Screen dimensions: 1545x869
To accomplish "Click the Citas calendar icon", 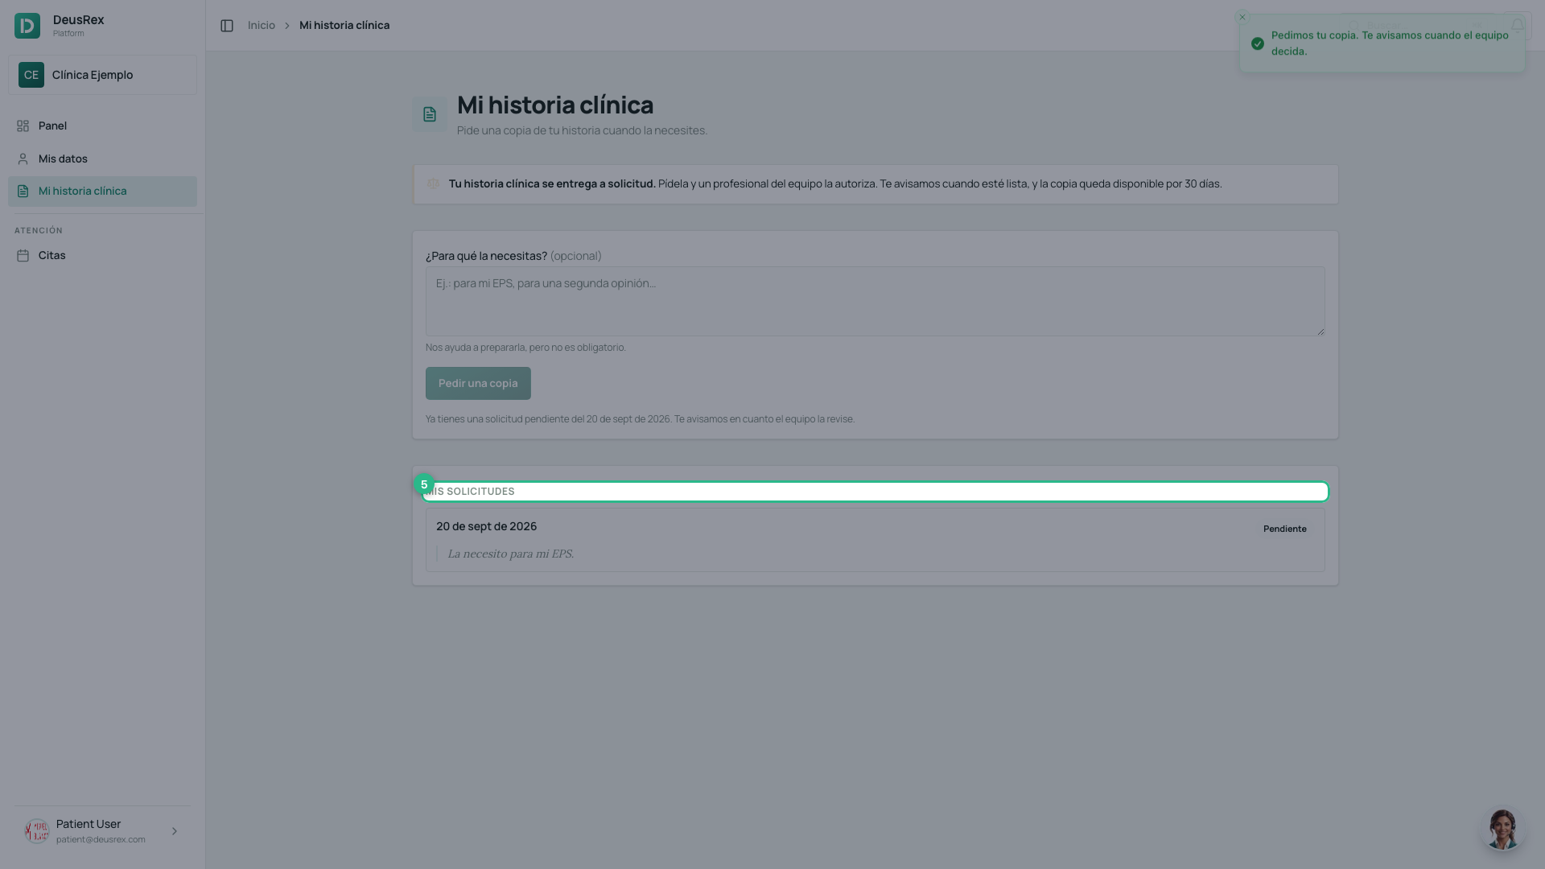I will click(23, 256).
